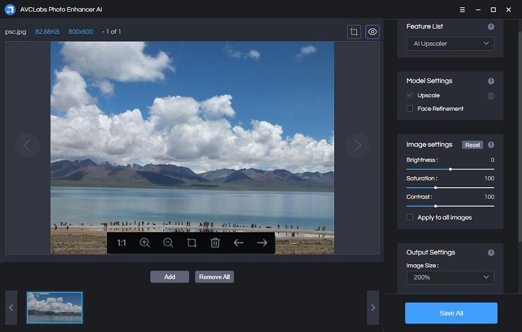Screen dimensions: 522x332
Task: Click the Image Size label
Action: tap(422, 265)
